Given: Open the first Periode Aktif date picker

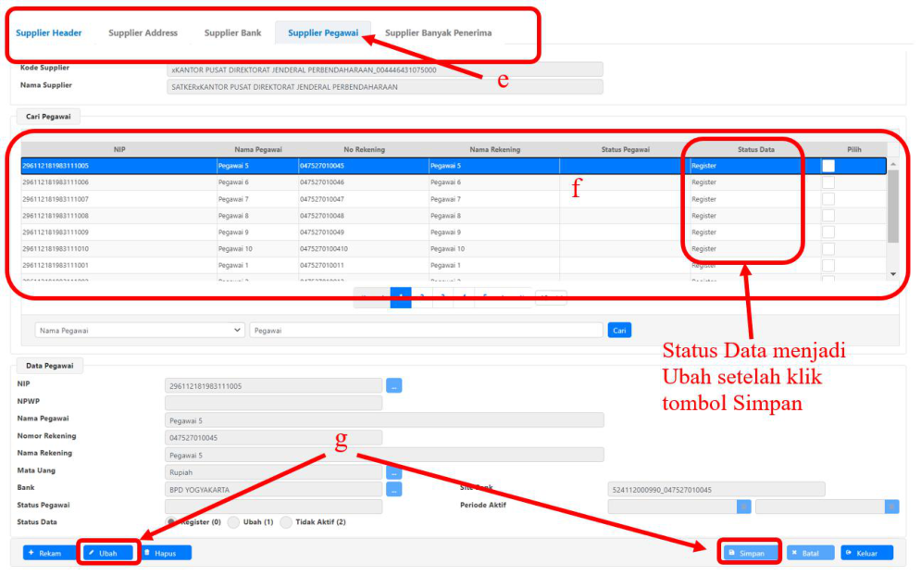Looking at the screenshot, I should 743,507.
